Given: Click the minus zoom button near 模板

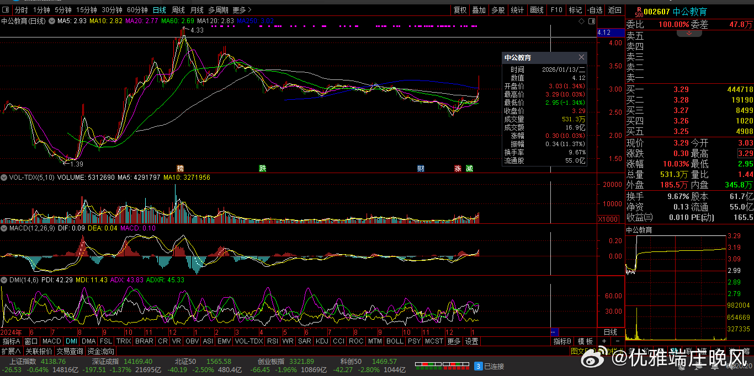Looking at the screenshot, I should pyautogui.click(x=617, y=342).
